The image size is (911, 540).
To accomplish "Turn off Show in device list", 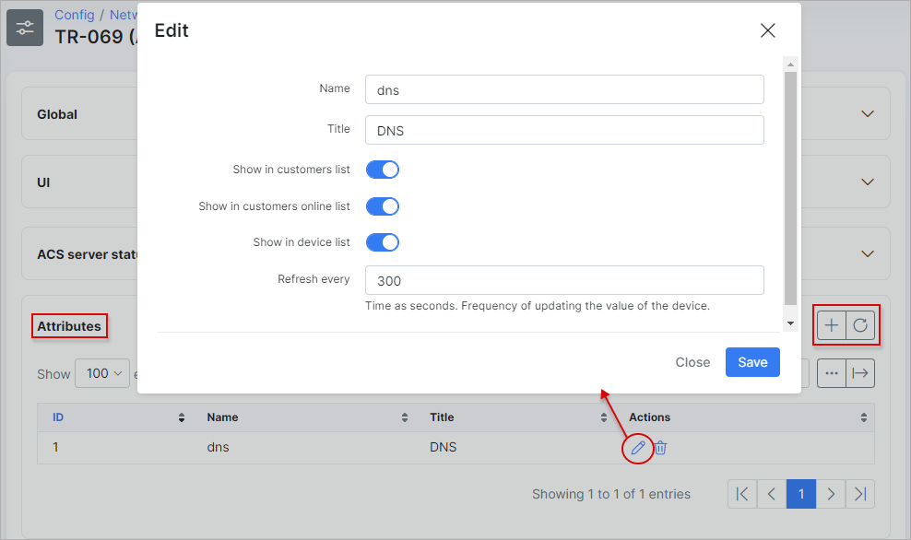I will tap(383, 242).
